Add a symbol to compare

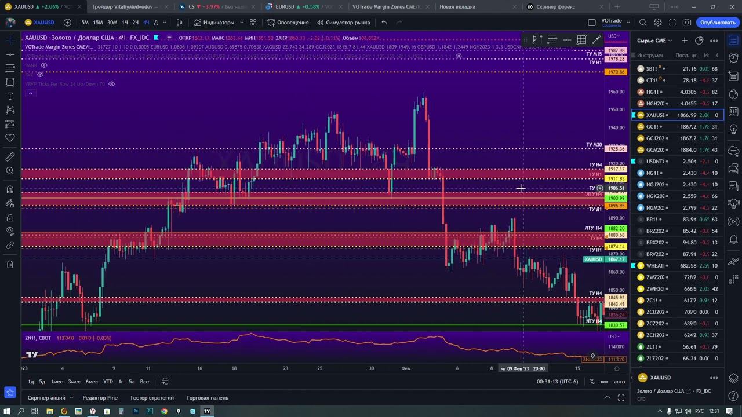pyautogui.click(x=67, y=23)
